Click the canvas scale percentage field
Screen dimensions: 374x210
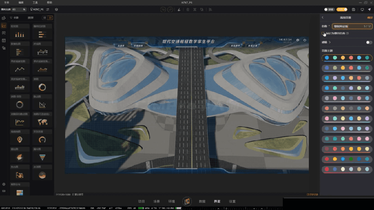[19, 10]
